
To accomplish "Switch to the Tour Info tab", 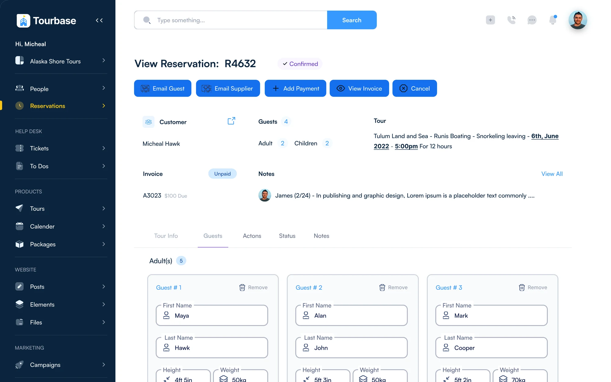I will [x=166, y=236].
